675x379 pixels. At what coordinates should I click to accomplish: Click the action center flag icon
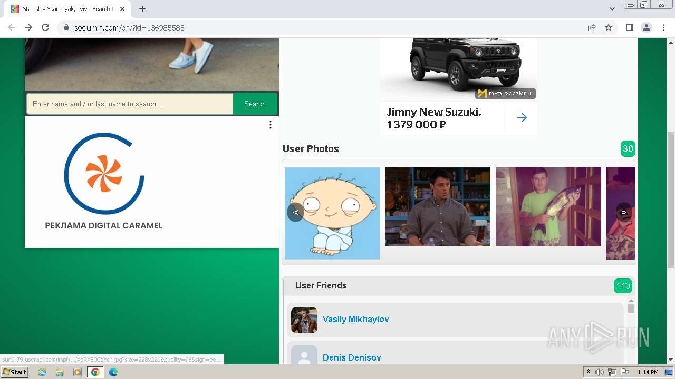pyautogui.click(x=625, y=372)
